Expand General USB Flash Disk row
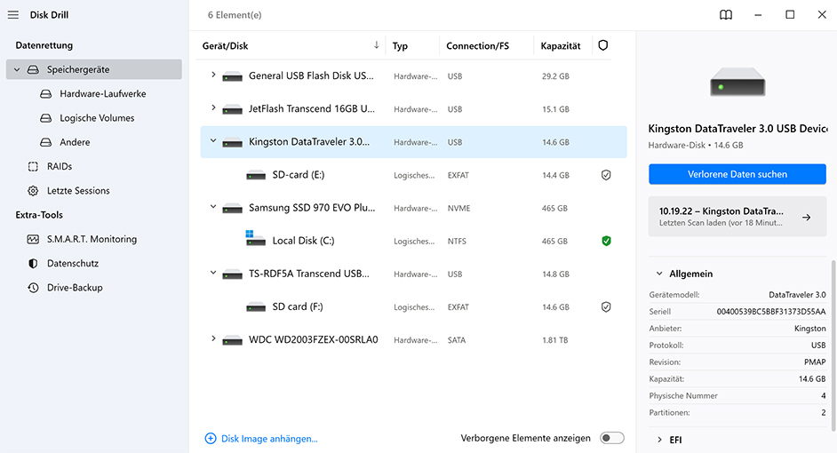837x453 pixels. [213, 75]
